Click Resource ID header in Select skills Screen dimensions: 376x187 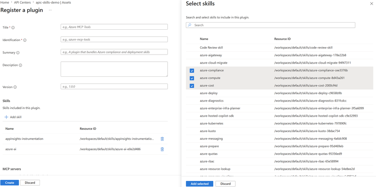(x=282, y=39)
